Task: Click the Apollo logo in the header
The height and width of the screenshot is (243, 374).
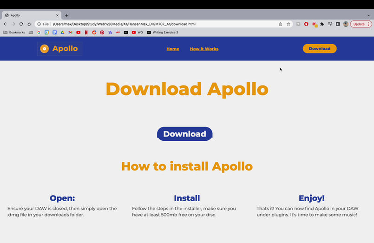Action: pos(59,49)
